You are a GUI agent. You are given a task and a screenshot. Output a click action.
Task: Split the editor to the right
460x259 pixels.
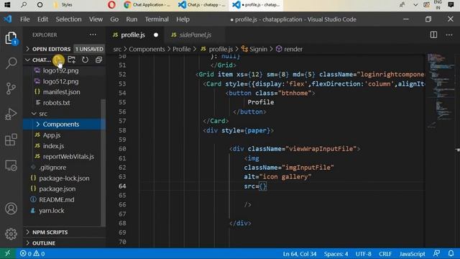433,35
